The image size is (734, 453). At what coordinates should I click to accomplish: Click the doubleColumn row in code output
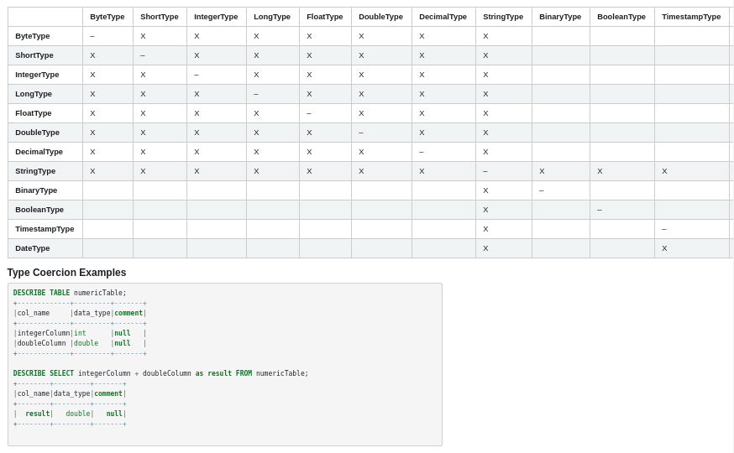point(80,343)
